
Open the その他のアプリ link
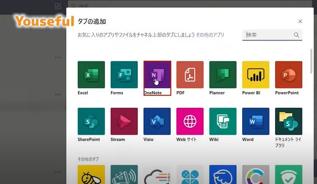click(x=210, y=35)
